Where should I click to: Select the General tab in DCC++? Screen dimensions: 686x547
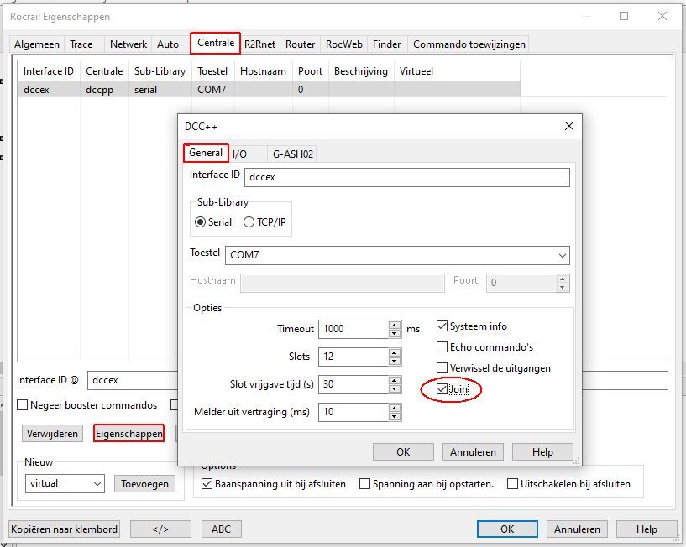206,153
